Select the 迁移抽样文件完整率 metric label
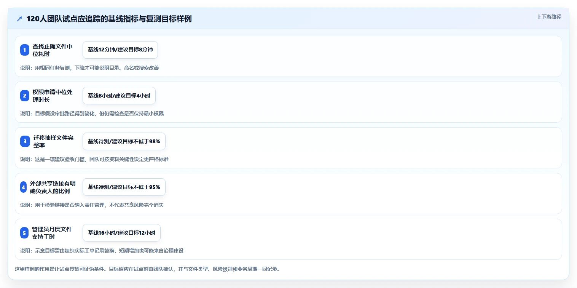The image size is (577, 288). point(53,141)
